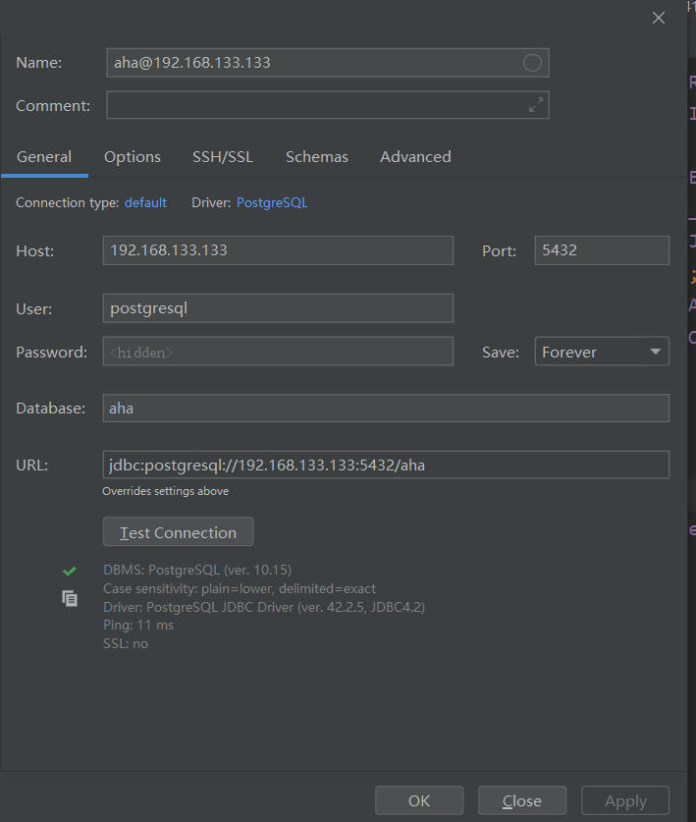The width and height of the screenshot is (696, 822).
Task: Click the 'Case sensitivity: plain=lower' line
Action: tap(240, 588)
